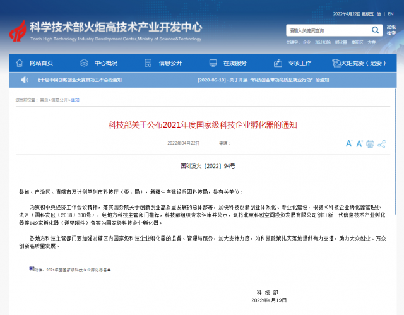
Task: Click the pencil icon beside 专项工作
Action: [278, 63]
